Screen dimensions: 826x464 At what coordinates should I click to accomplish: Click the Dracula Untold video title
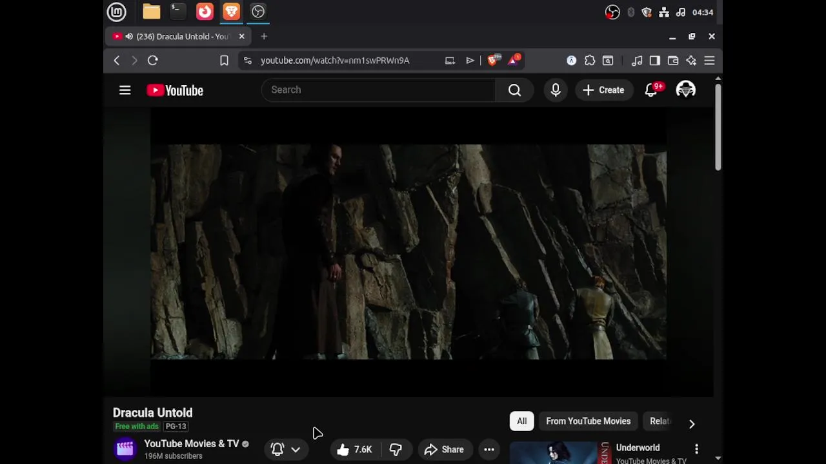(153, 413)
